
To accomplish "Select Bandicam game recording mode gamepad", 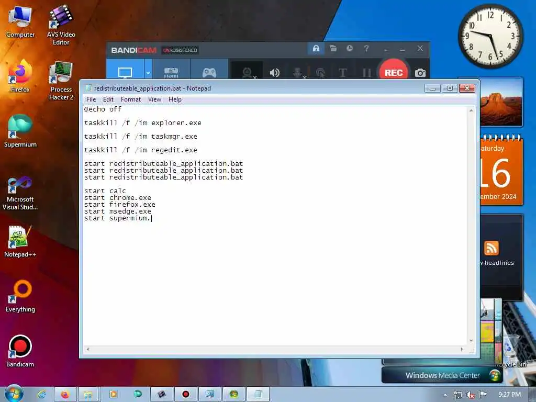I will coord(209,72).
